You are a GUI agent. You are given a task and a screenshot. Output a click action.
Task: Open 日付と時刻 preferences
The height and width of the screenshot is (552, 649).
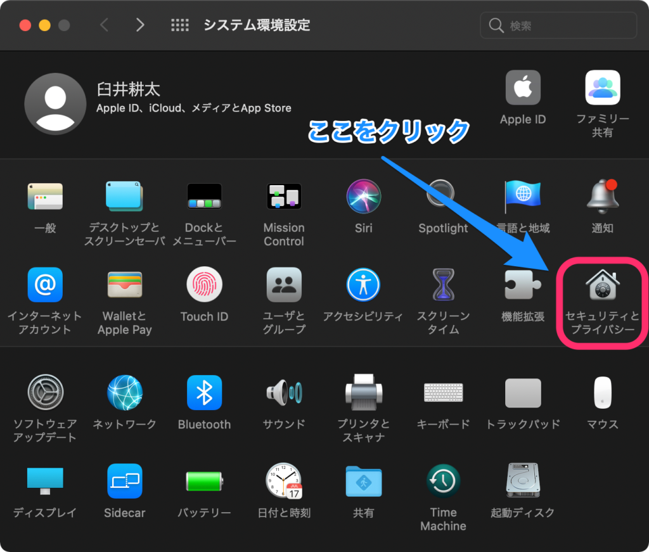tap(284, 481)
